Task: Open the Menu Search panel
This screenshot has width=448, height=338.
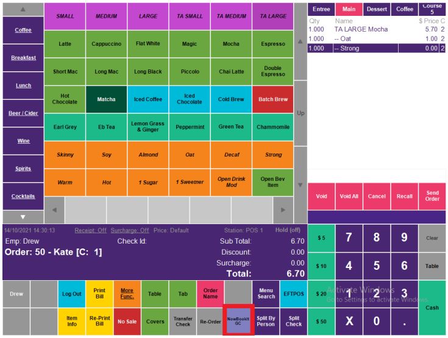Action: point(266,294)
